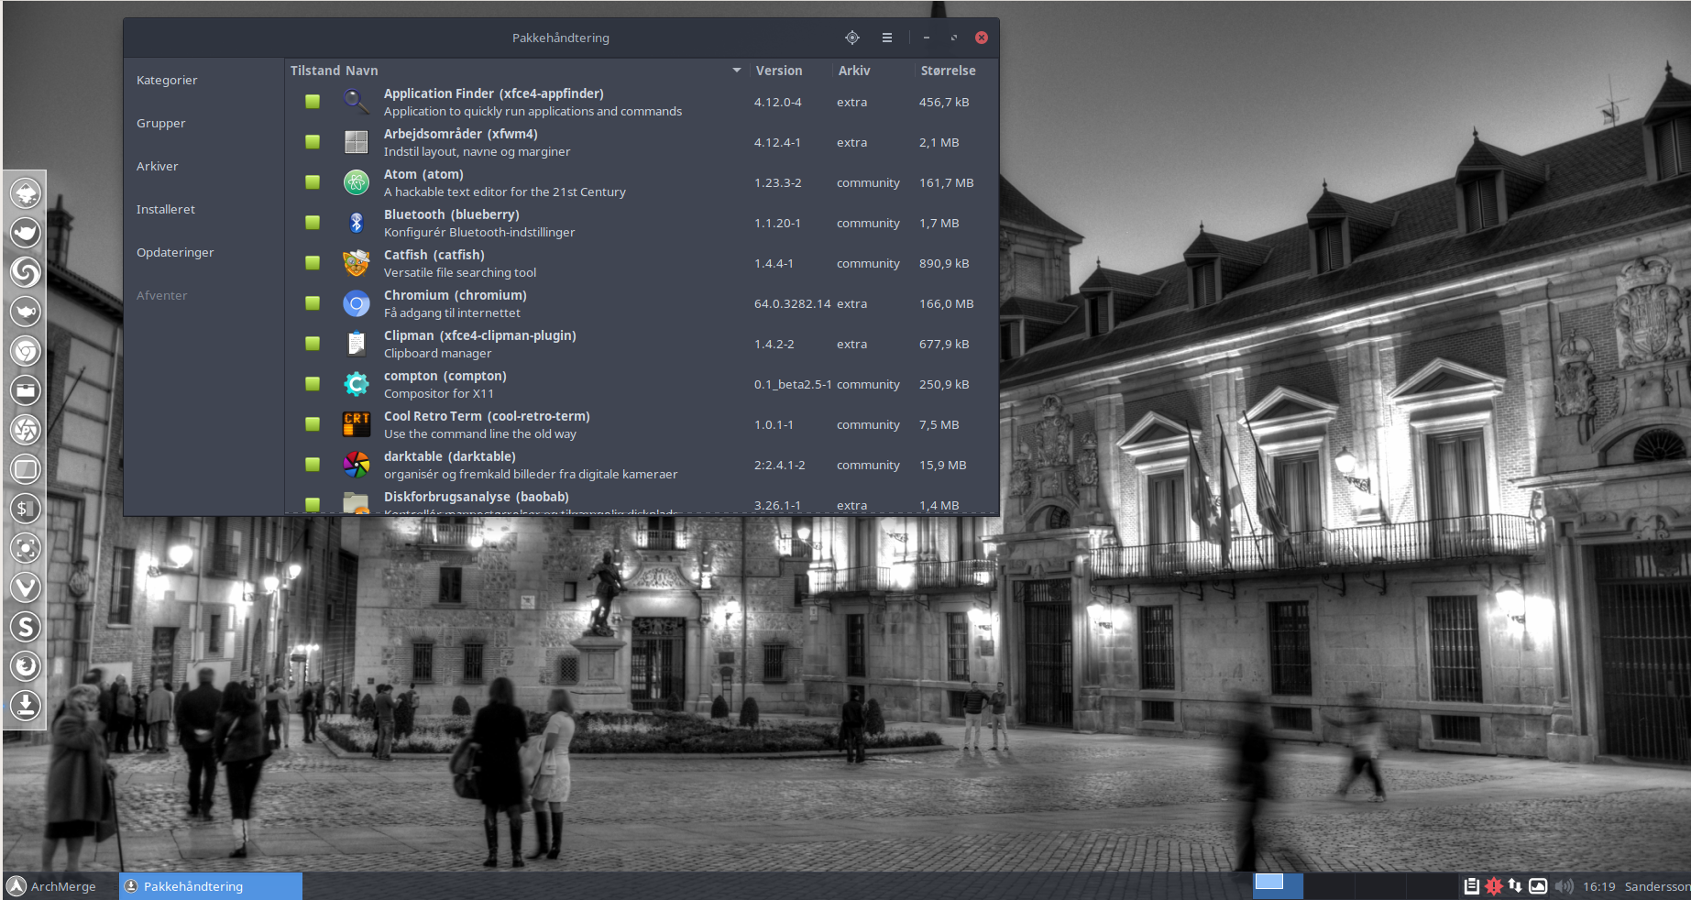Sort packages by Tilstand column header
This screenshot has height=900, width=1691.
click(x=315, y=71)
